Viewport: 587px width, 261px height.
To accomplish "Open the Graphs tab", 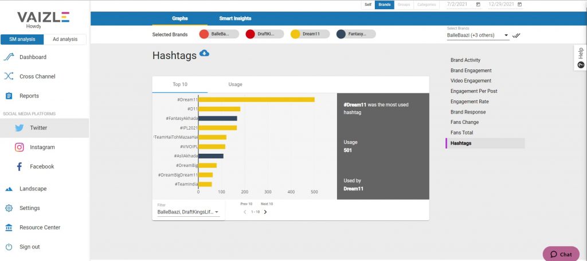I will tap(180, 18).
